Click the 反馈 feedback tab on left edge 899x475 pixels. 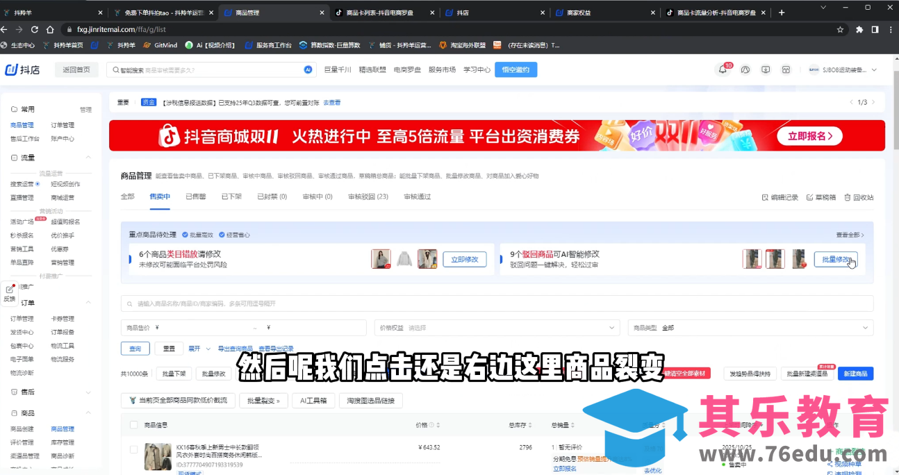tap(10, 293)
